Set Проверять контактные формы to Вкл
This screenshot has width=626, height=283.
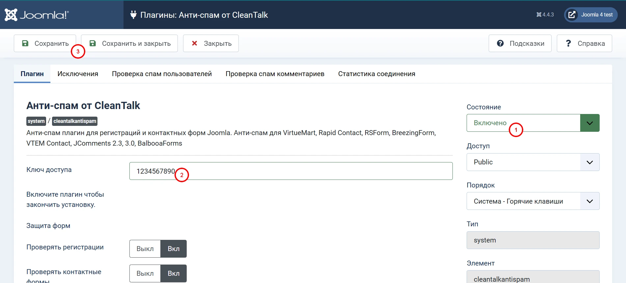point(174,273)
